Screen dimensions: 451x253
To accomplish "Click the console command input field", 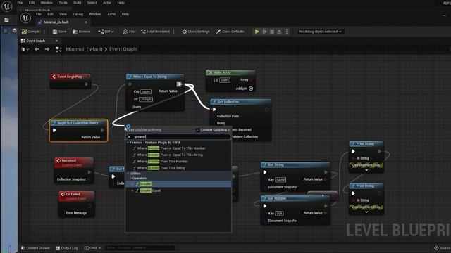I will [x=140, y=248].
